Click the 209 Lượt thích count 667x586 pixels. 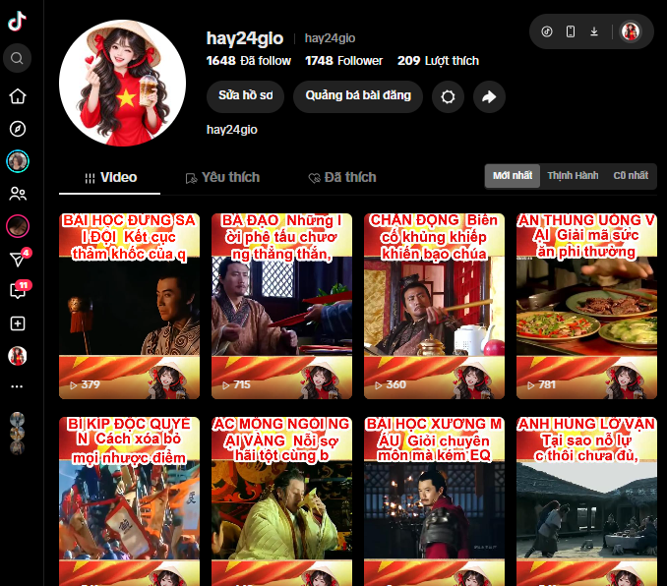[438, 61]
